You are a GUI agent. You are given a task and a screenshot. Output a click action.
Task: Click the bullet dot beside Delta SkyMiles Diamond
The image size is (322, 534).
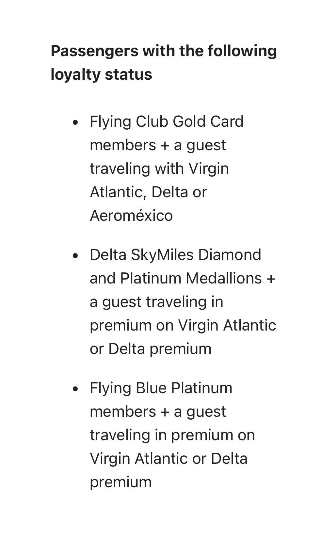[76, 256]
